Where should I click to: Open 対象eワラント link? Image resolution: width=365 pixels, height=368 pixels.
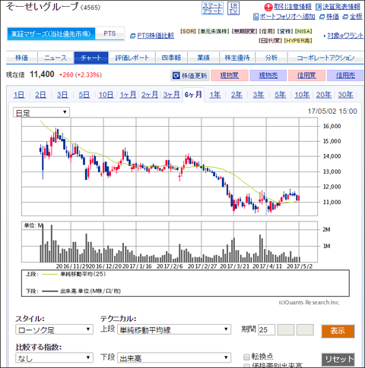click(345, 36)
